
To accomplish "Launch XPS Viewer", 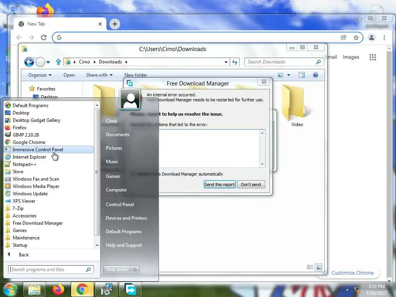I will 24,201.
